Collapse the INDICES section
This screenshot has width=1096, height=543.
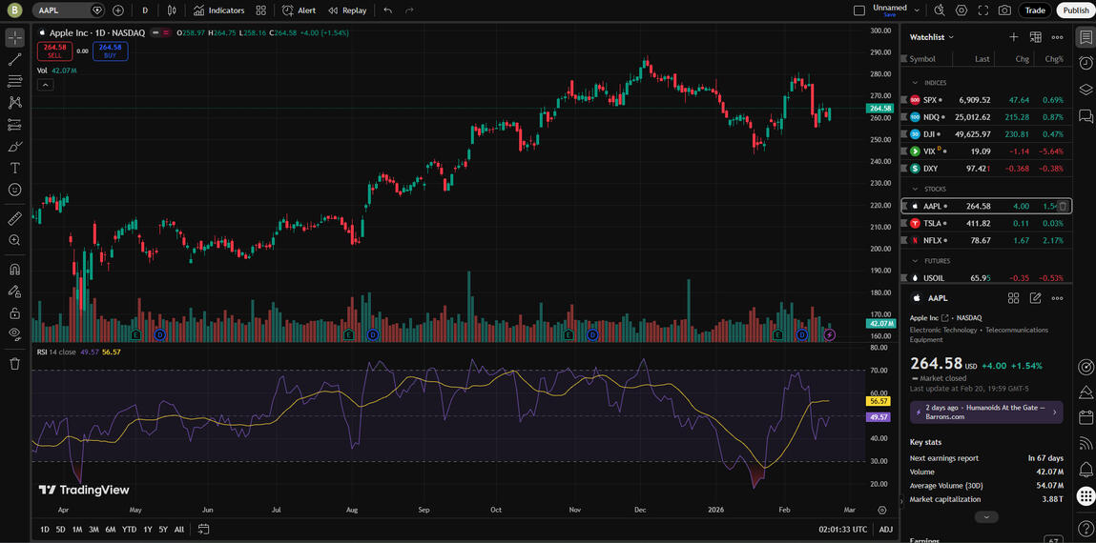point(915,83)
